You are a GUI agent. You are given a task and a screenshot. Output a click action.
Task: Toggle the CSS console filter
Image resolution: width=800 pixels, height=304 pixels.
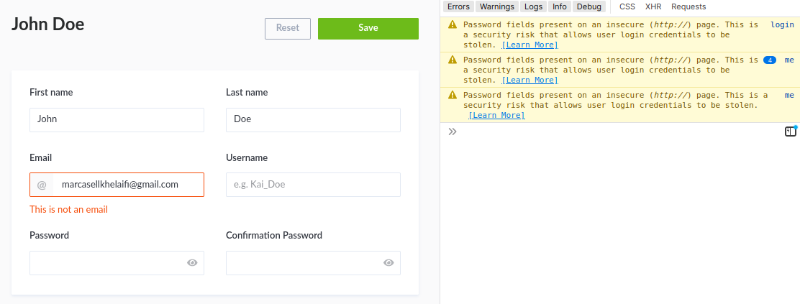click(x=627, y=6)
